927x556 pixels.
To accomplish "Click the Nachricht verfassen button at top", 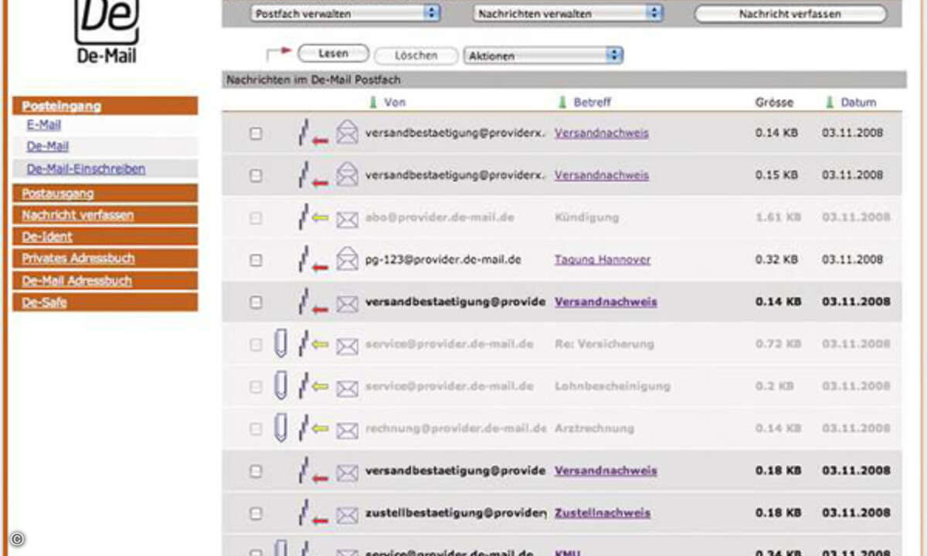I will (x=790, y=14).
